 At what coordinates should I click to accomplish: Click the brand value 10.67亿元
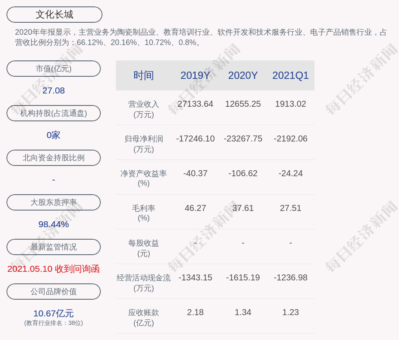[x=54, y=313]
